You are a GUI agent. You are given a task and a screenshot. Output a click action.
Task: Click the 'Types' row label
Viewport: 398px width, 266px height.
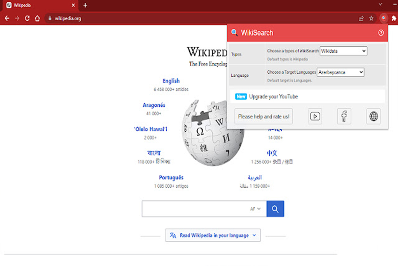click(x=236, y=54)
